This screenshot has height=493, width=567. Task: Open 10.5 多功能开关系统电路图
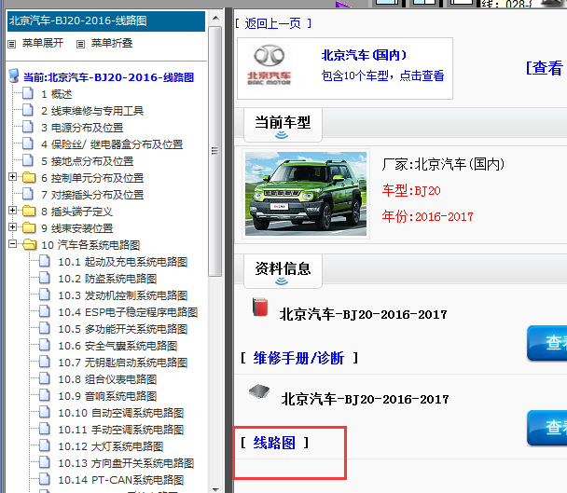coord(122,329)
